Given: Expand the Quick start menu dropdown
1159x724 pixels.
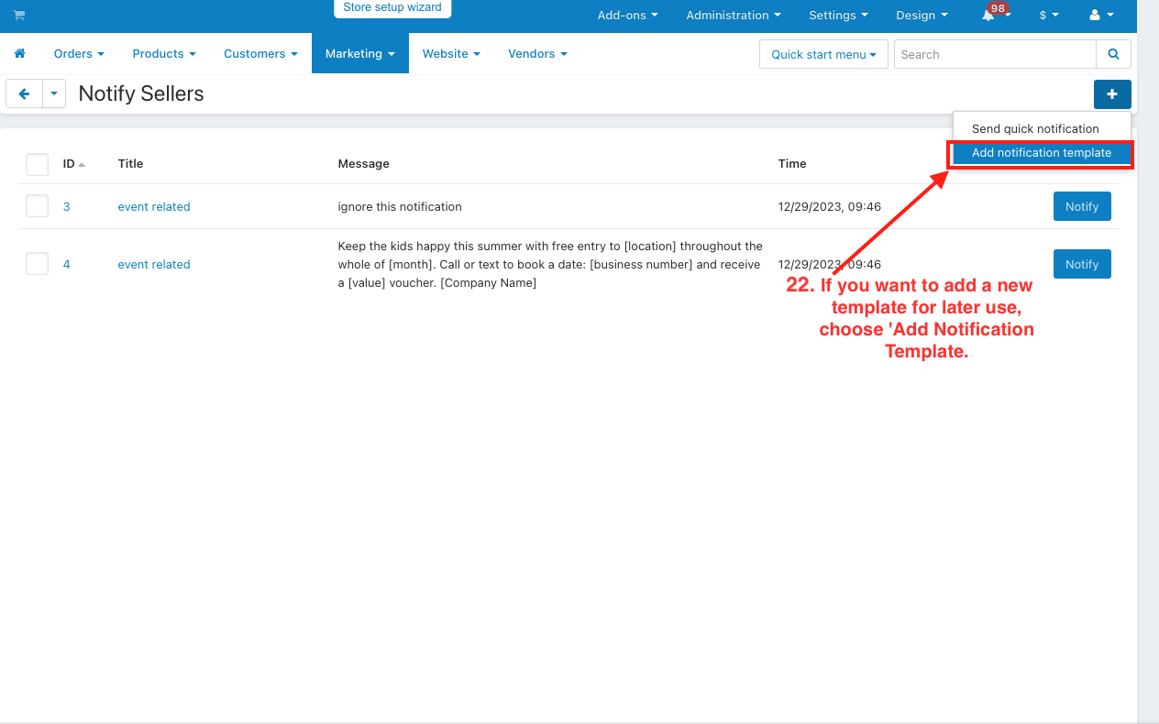Looking at the screenshot, I should tap(822, 54).
